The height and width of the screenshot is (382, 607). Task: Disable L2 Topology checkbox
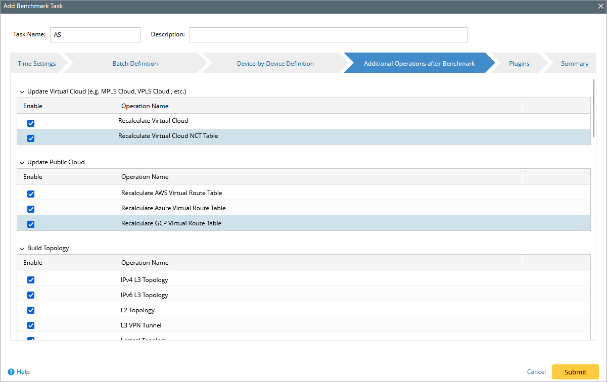31,310
